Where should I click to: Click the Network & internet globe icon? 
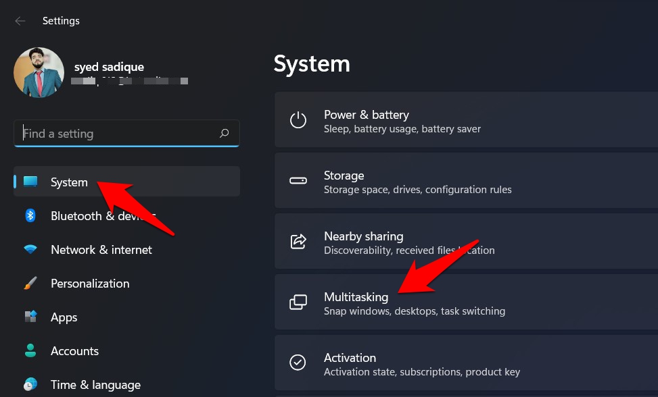coord(30,249)
